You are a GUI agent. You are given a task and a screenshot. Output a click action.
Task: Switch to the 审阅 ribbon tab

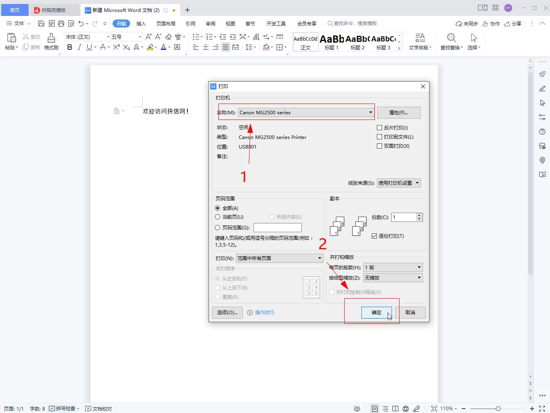(x=211, y=23)
